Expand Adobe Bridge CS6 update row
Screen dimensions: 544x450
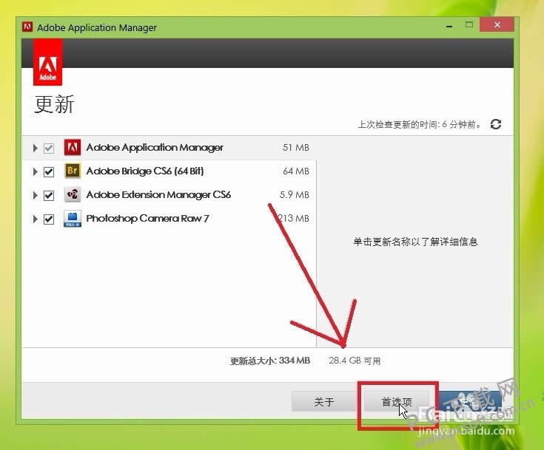[x=35, y=172]
